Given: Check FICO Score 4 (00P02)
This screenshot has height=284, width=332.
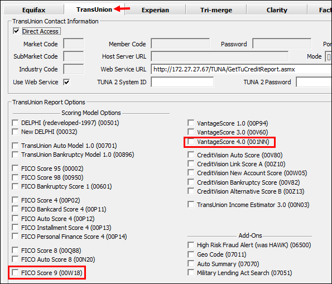Looking at the screenshot, I should point(15,200).
